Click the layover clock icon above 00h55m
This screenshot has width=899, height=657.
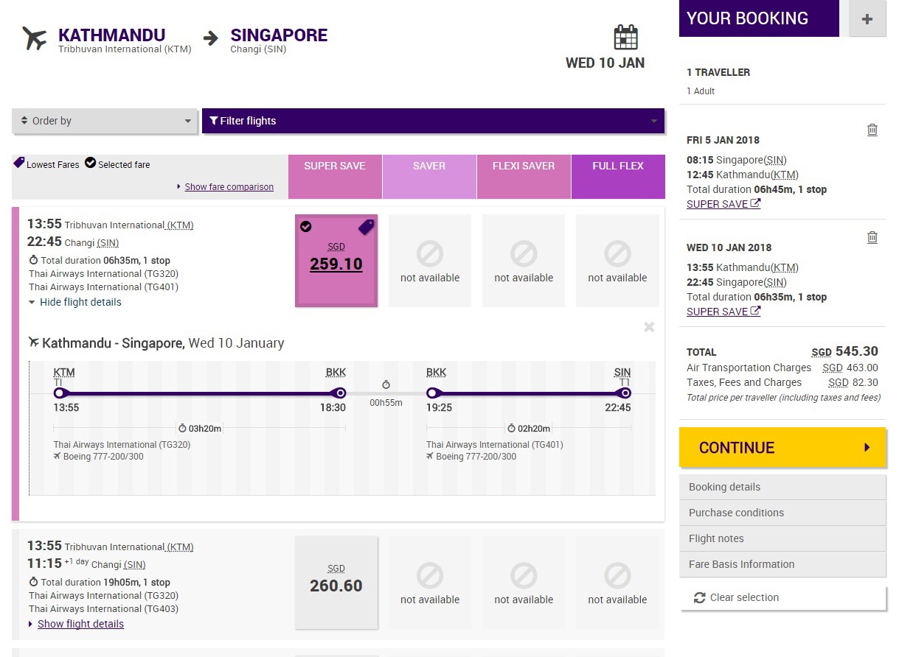coord(386,384)
